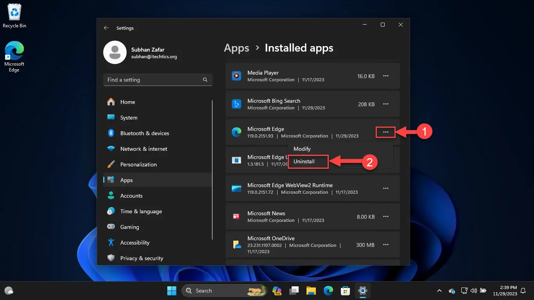
Task: Click the Microsoft OneDrive size 300 MB
Action: 366,245
